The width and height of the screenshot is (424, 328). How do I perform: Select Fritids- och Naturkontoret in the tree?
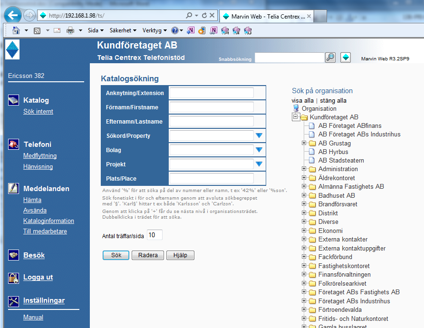[353, 318]
